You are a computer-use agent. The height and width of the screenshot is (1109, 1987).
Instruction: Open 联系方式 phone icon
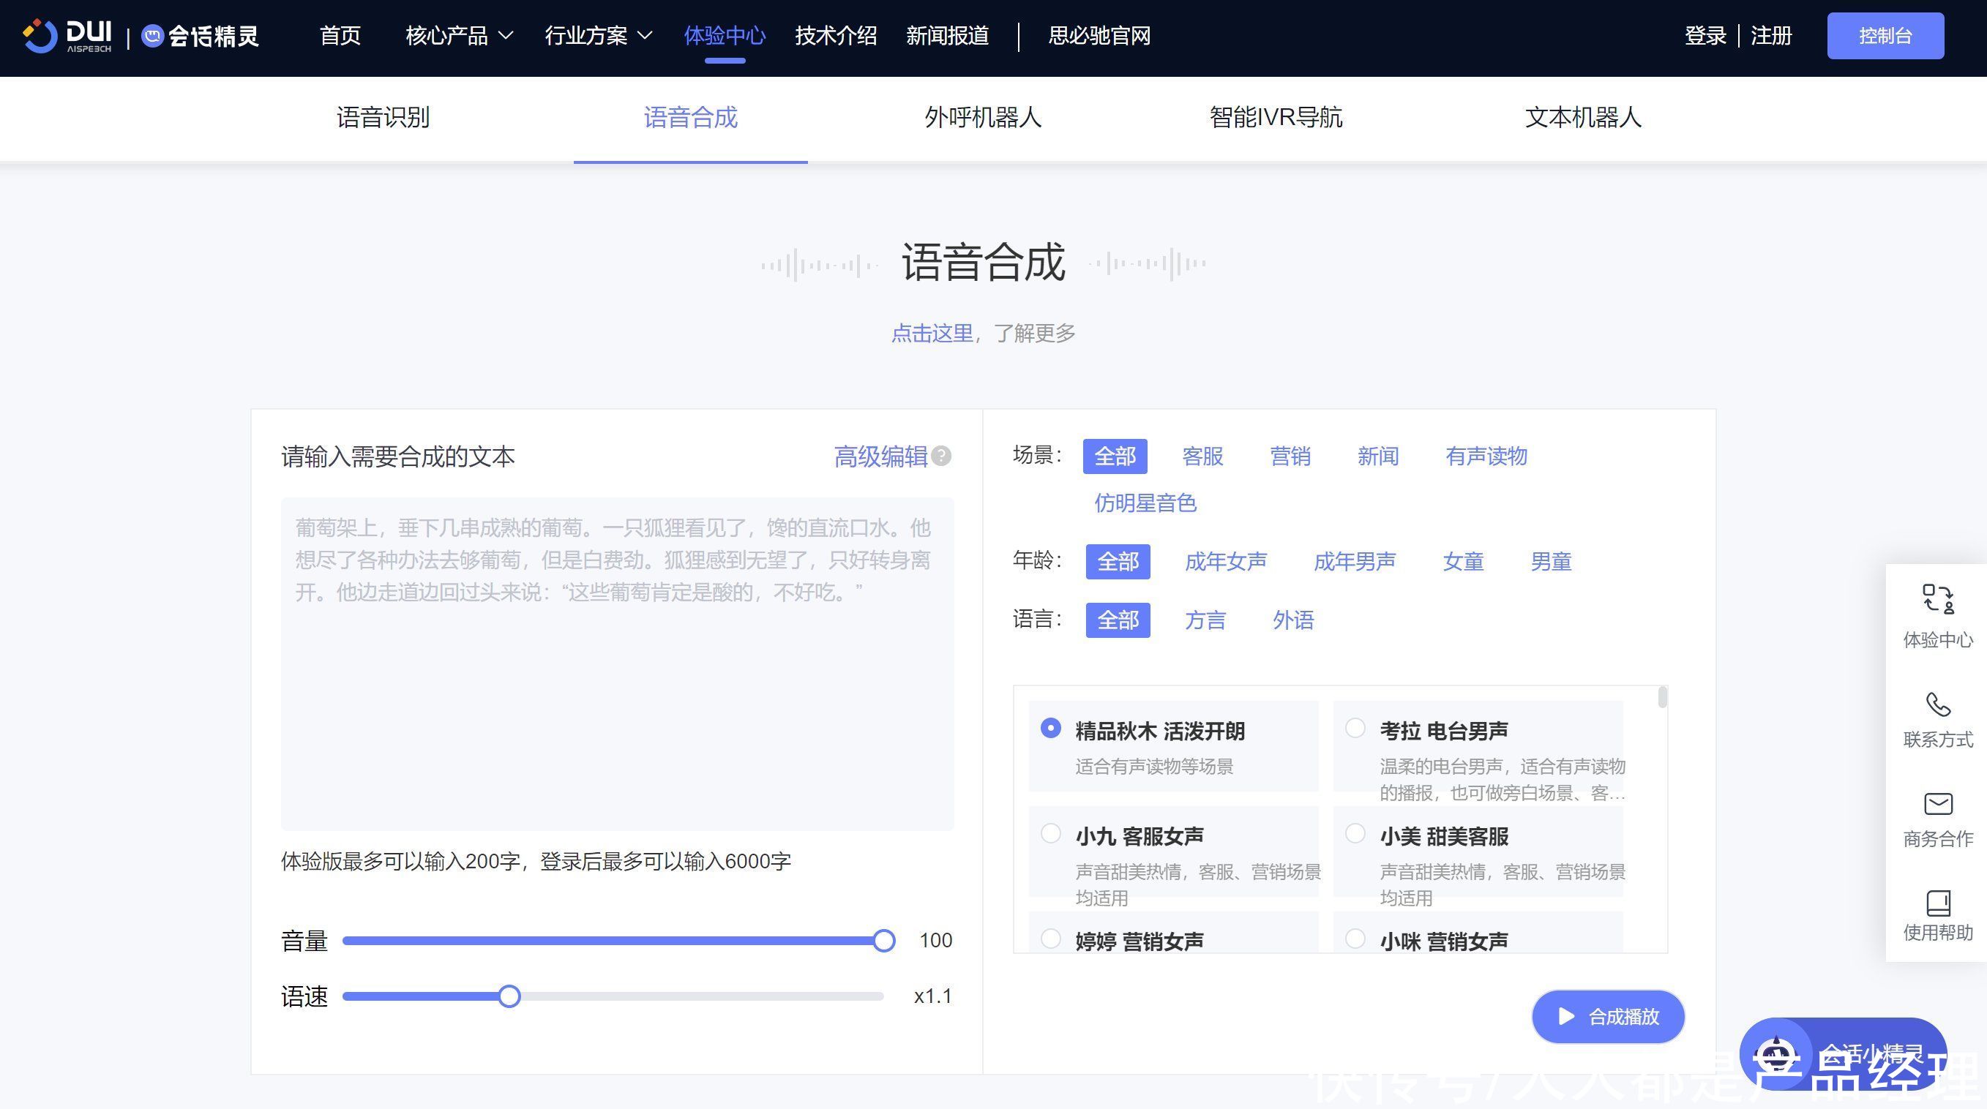pyautogui.click(x=1938, y=704)
